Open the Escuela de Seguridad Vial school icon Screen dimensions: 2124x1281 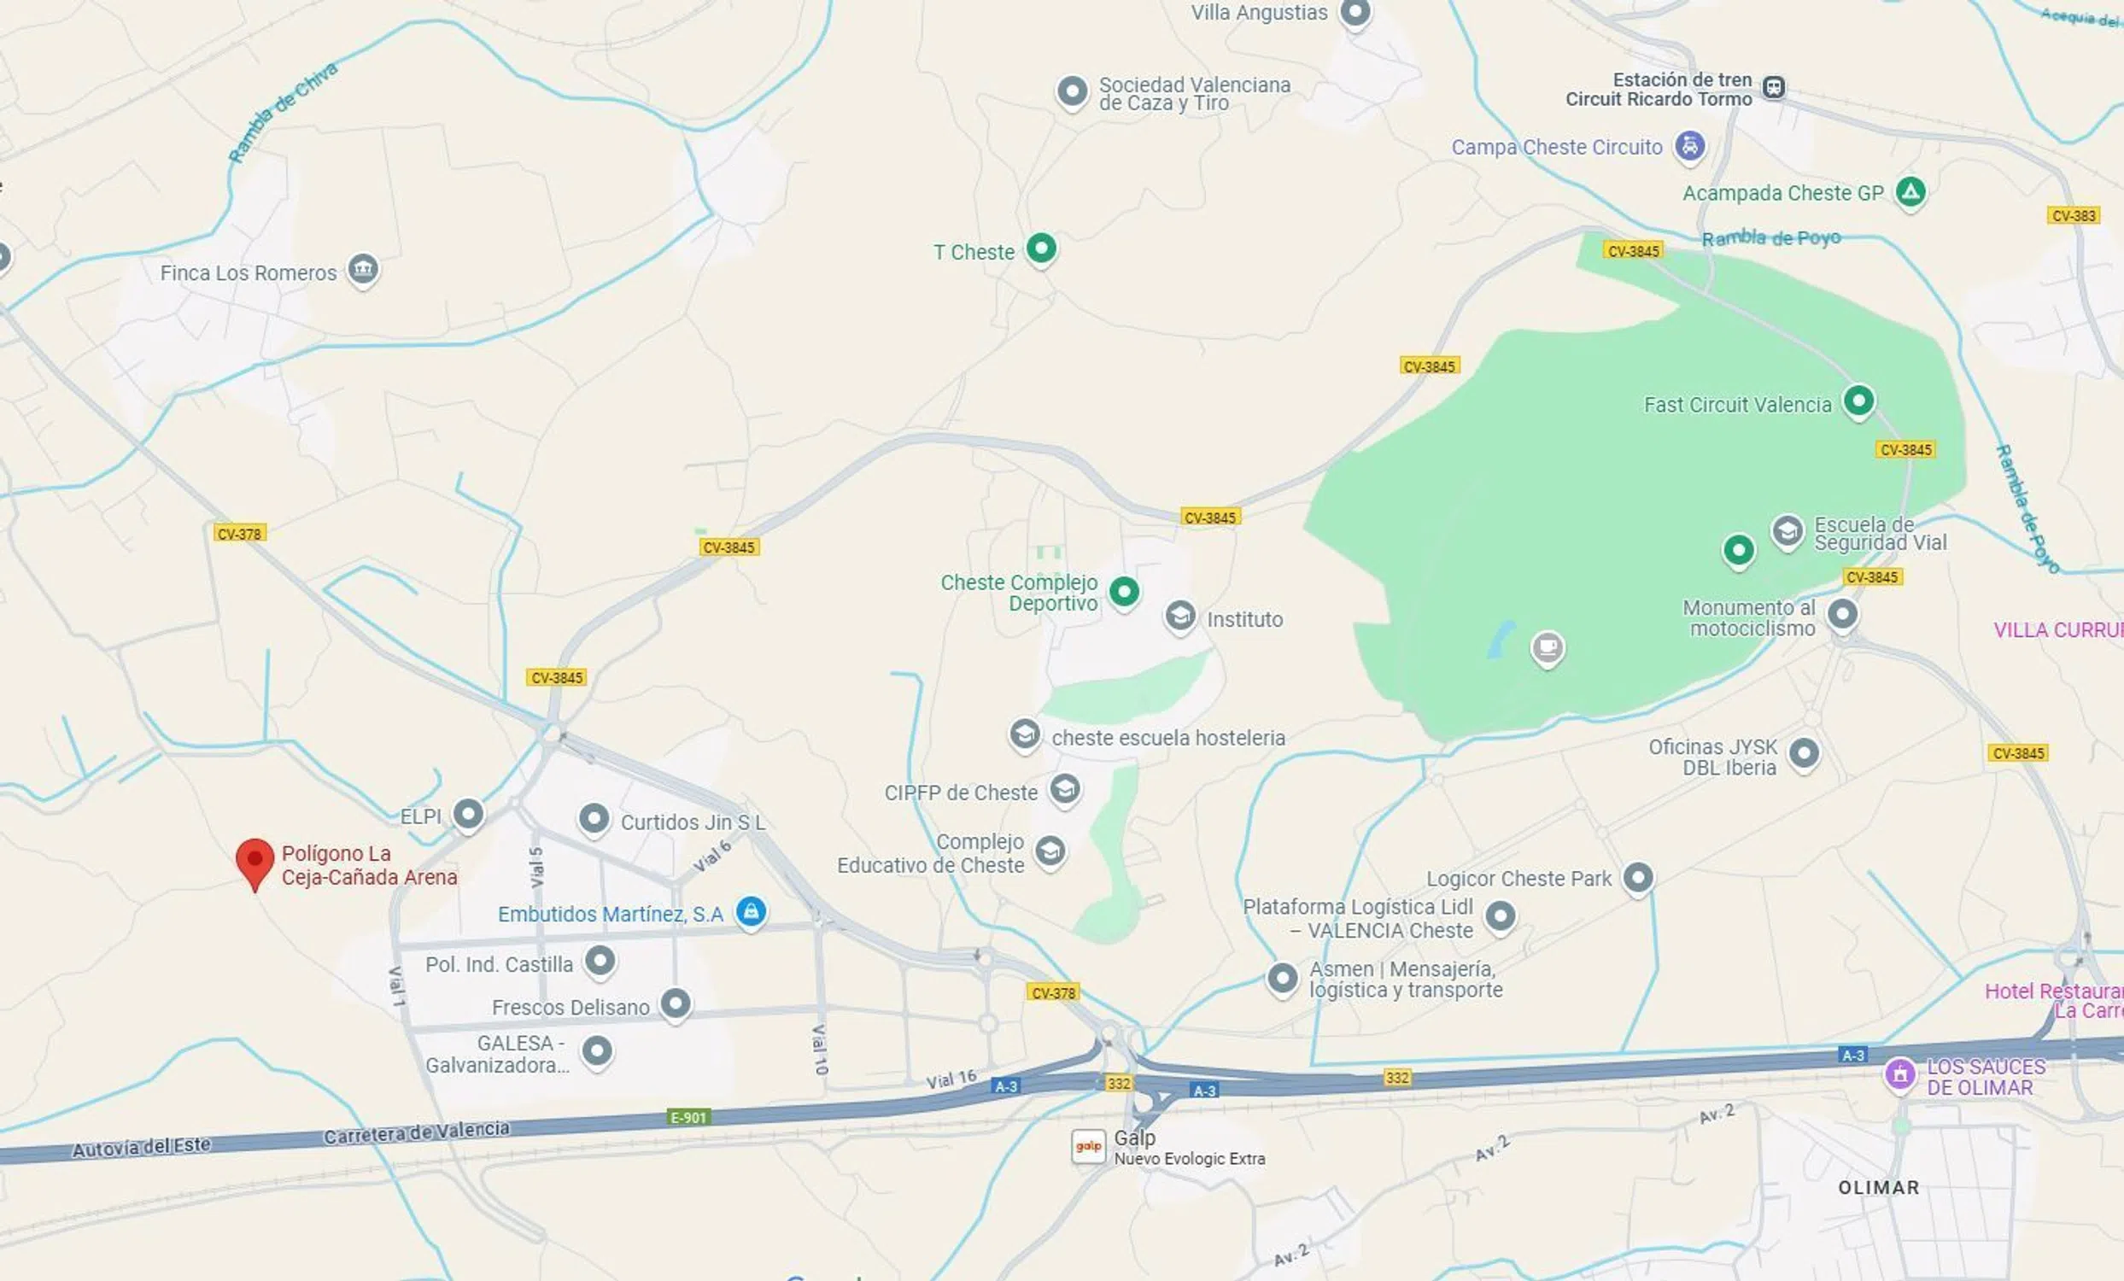point(1788,533)
